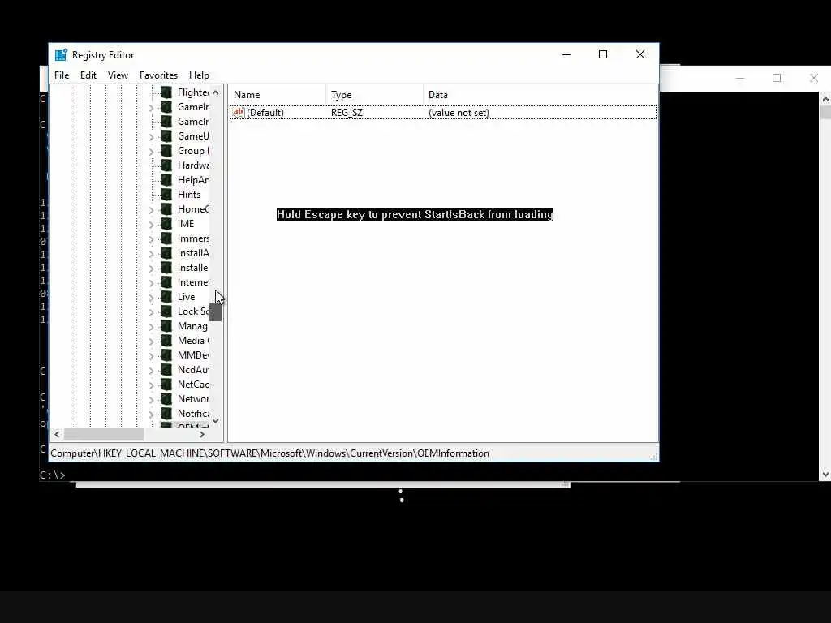Select the Lock Sc key label
Viewport: 831px width, 623px height.
click(x=193, y=311)
